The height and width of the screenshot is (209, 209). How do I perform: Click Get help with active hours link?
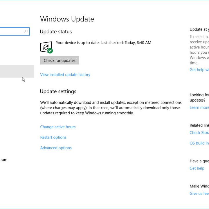(x=199, y=70)
